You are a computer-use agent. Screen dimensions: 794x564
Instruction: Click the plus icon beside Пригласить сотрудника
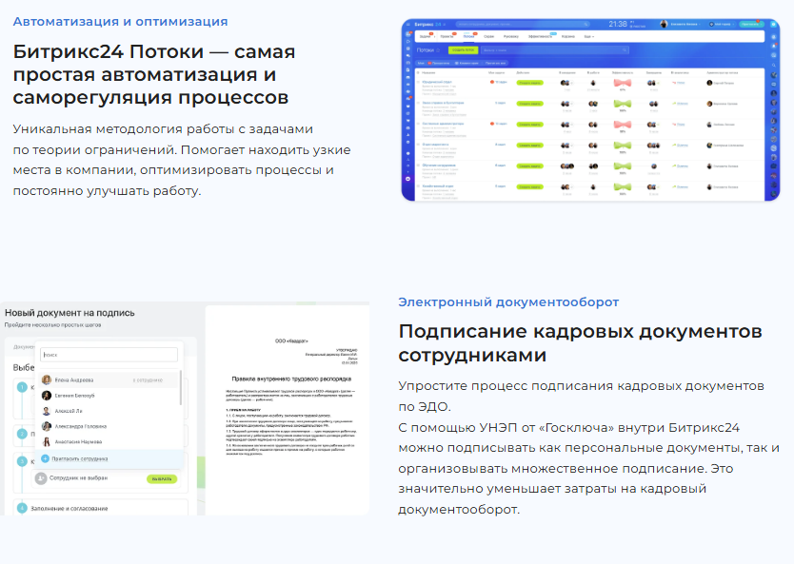45,458
